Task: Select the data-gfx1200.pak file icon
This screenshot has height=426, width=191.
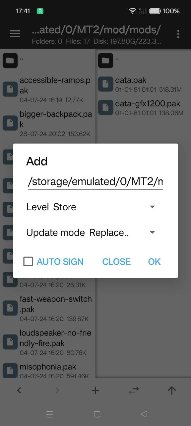Action: pos(105,107)
